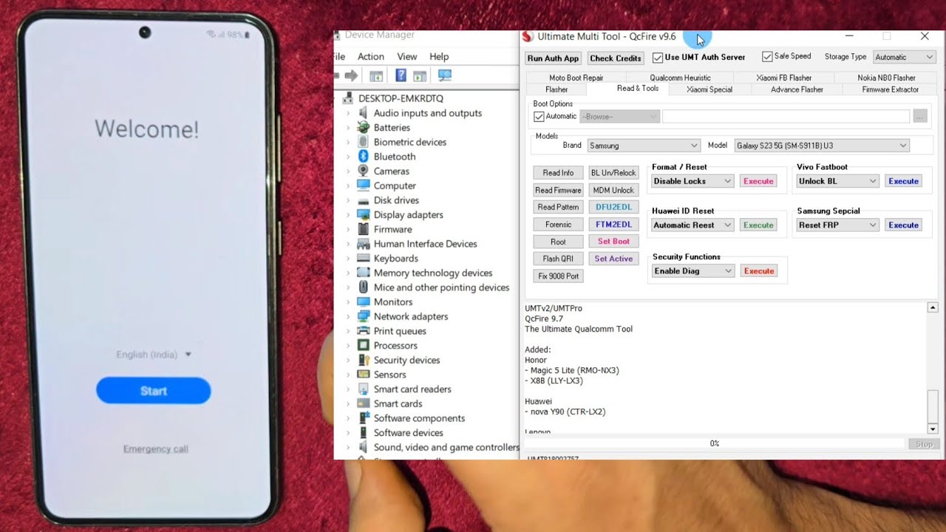This screenshot has height=532, width=946.
Task: Switch to the Flasher tab
Action: (x=557, y=89)
